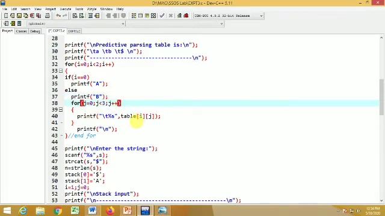Click the Profile Analysis chart icon
This screenshot has width=385, height=216.
pos(179,16)
